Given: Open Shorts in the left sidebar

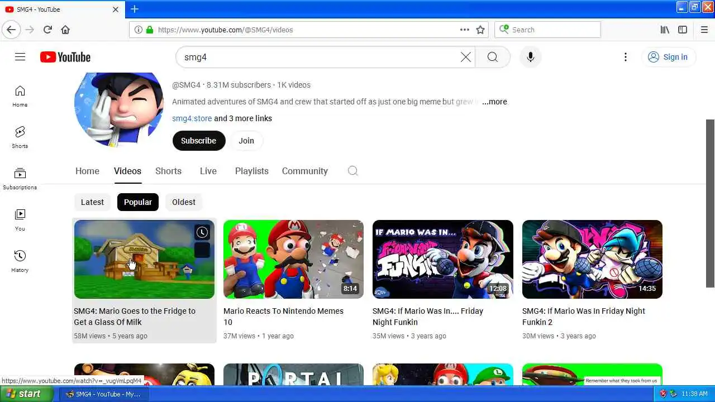Looking at the screenshot, I should 20,138.
